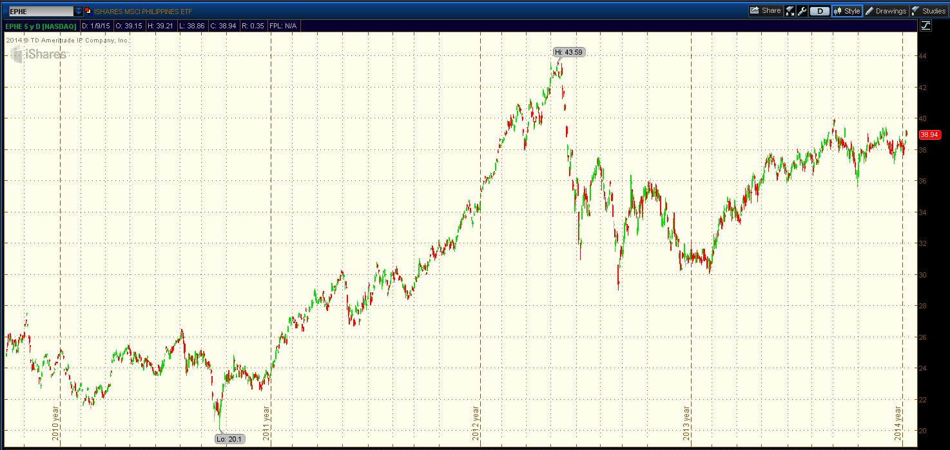Viewport: 950px width, 450px height.
Task: Click the Hi: 43.59 price bubble
Action: pos(570,52)
